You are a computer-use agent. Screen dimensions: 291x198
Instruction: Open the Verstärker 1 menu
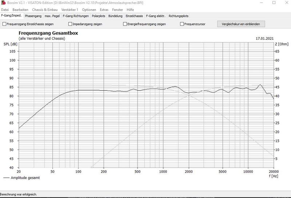[70, 9]
